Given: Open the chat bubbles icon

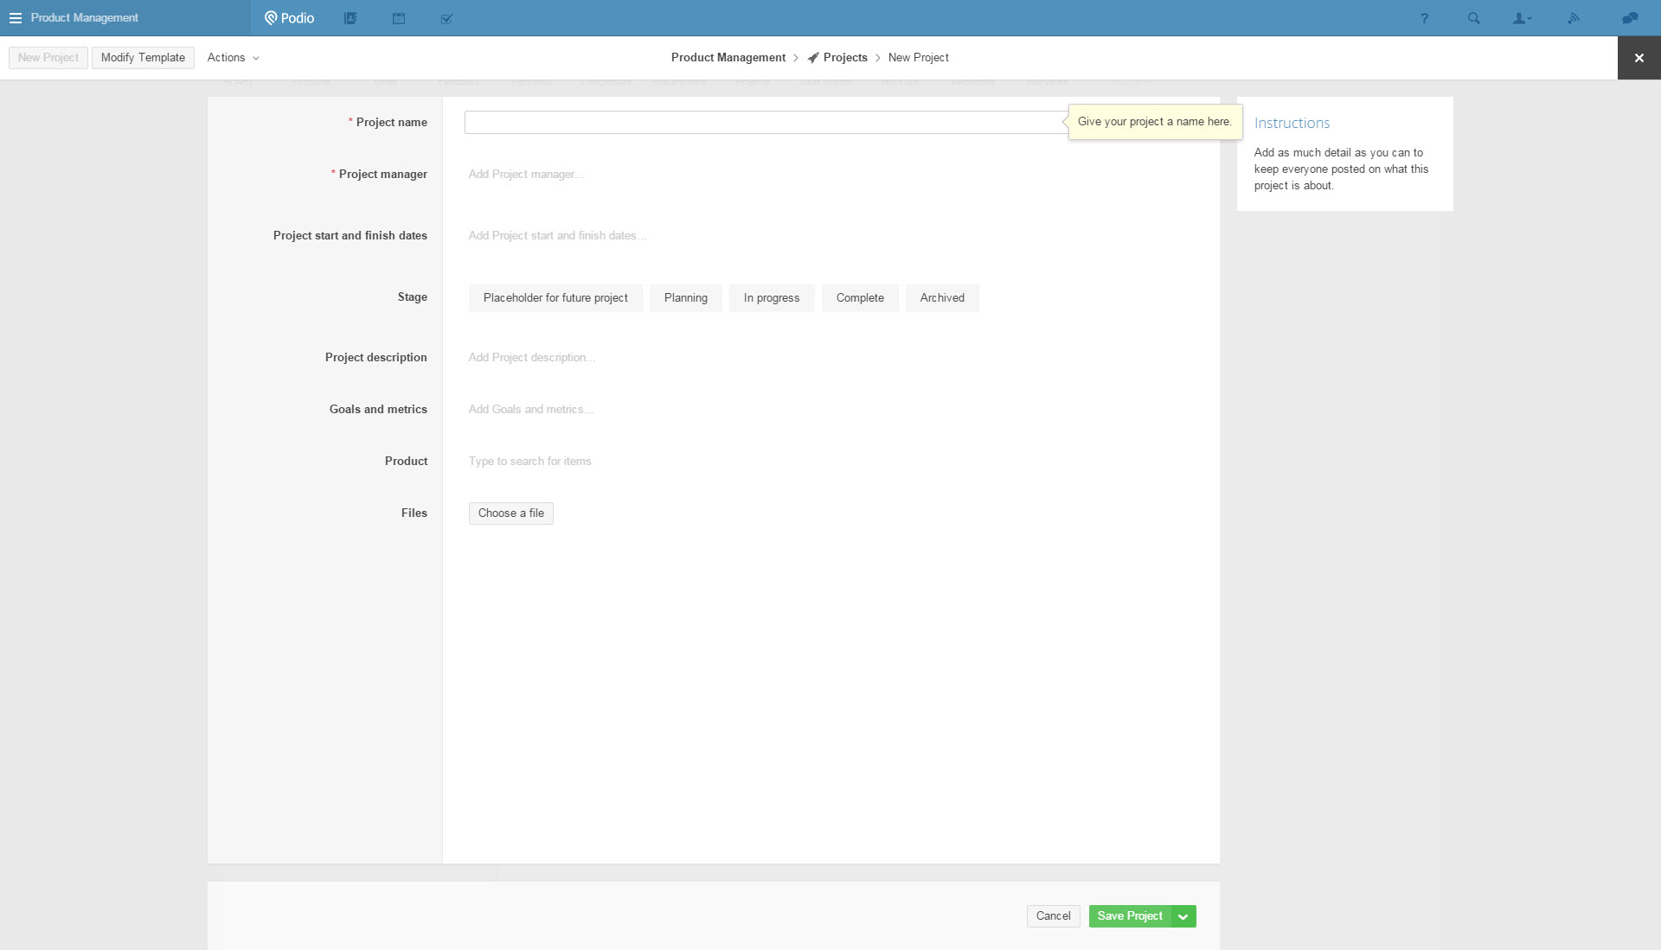Looking at the screenshot, I should (x=1630, y=18).
